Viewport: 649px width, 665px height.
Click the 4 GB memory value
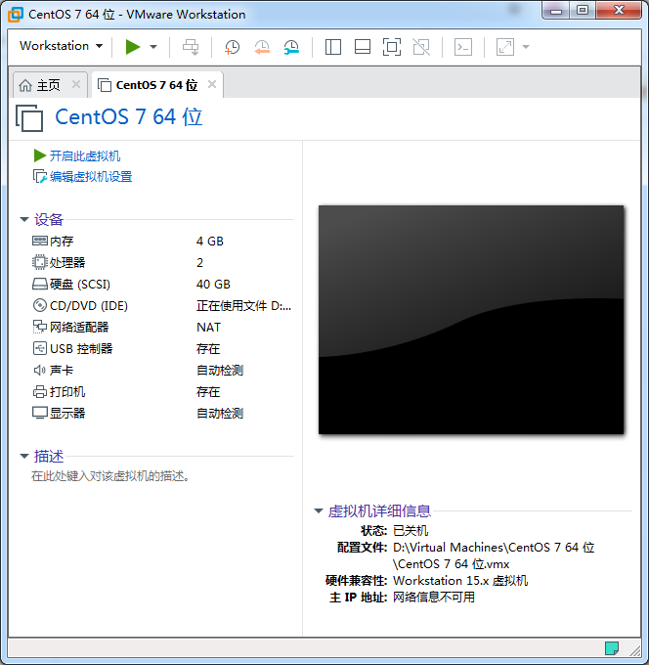click(x=210, y=242)
